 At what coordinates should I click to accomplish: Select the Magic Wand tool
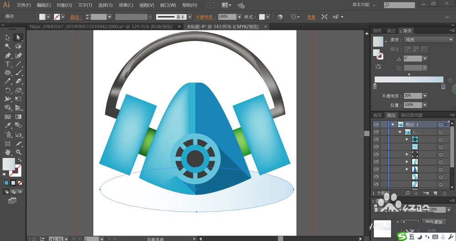click(8, 46)
